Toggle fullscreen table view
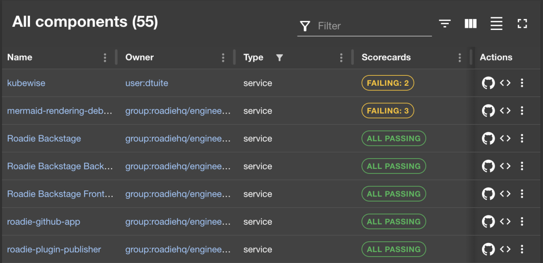Image resolution: width=543 pixels, height=263 pixels. click(x=522, y=24)
